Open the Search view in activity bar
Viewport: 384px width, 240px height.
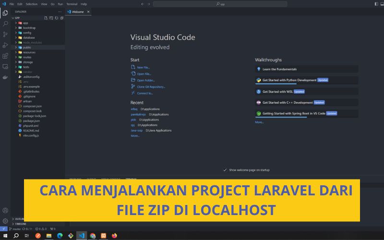(x=5, y=24)
